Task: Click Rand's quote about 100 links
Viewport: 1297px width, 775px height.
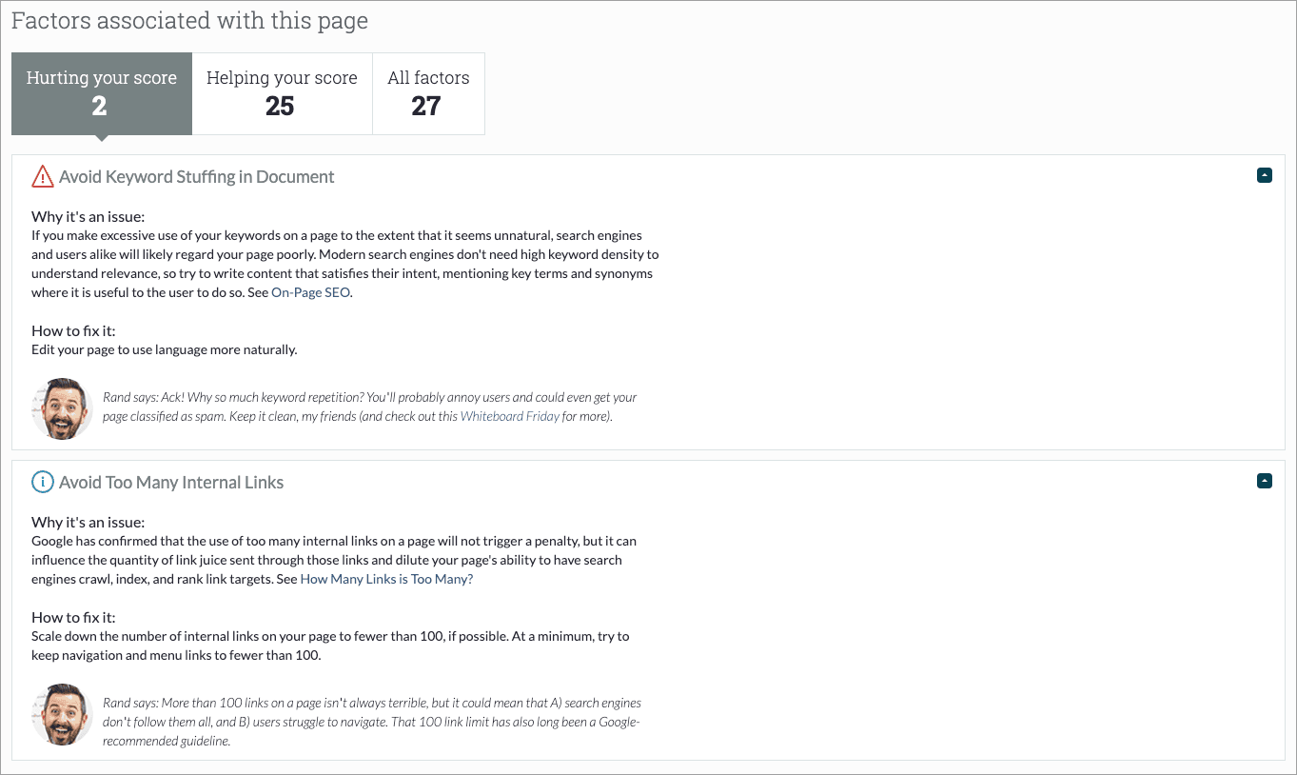Action: click(x=372, y=722)
